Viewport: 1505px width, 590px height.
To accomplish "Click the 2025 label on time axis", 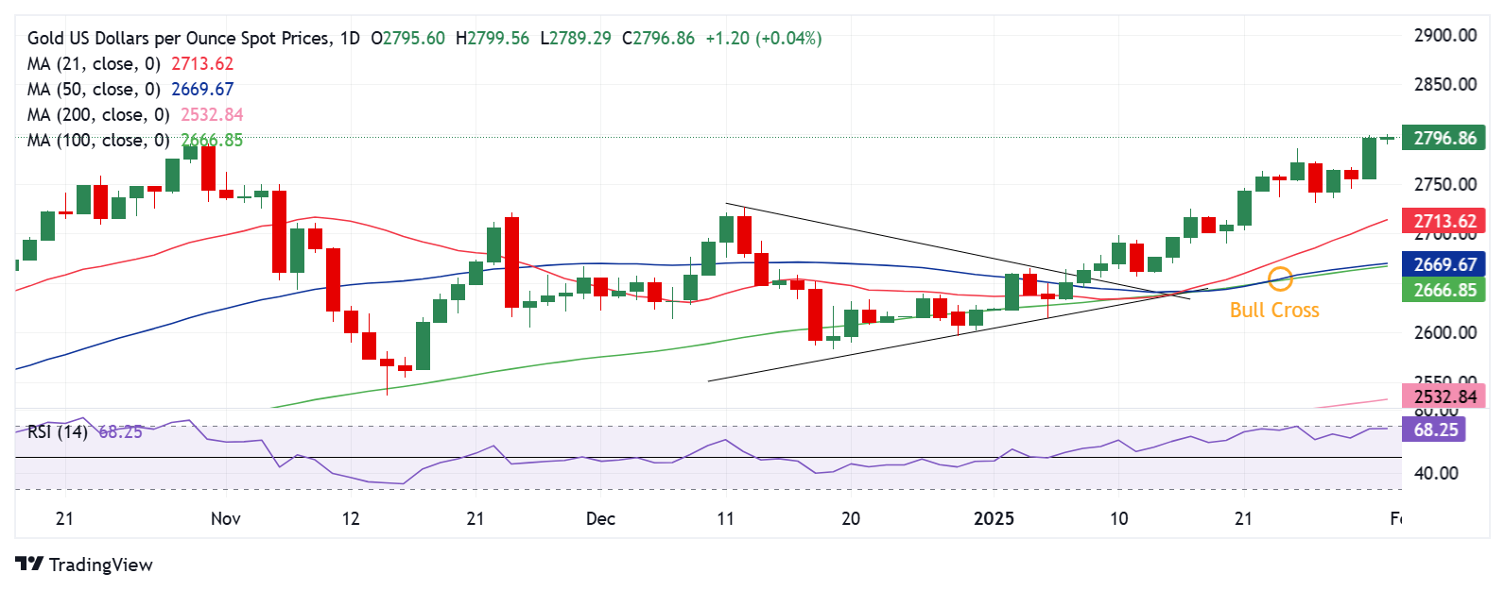I will tap(994, 518).
